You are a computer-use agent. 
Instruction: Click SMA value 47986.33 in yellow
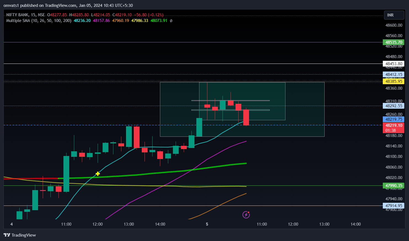pyautogui.click(x=140, y=21)
